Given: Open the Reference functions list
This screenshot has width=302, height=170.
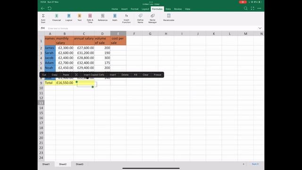Looking at the screenshot, I should pos(103,17).
